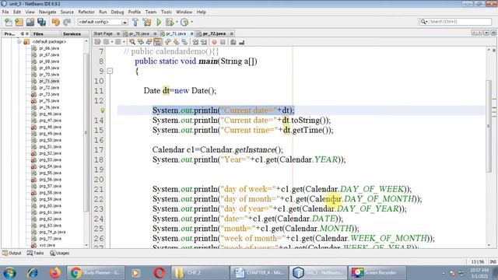Open the Usages window button
498x280 pixels.
click(59, 253)
